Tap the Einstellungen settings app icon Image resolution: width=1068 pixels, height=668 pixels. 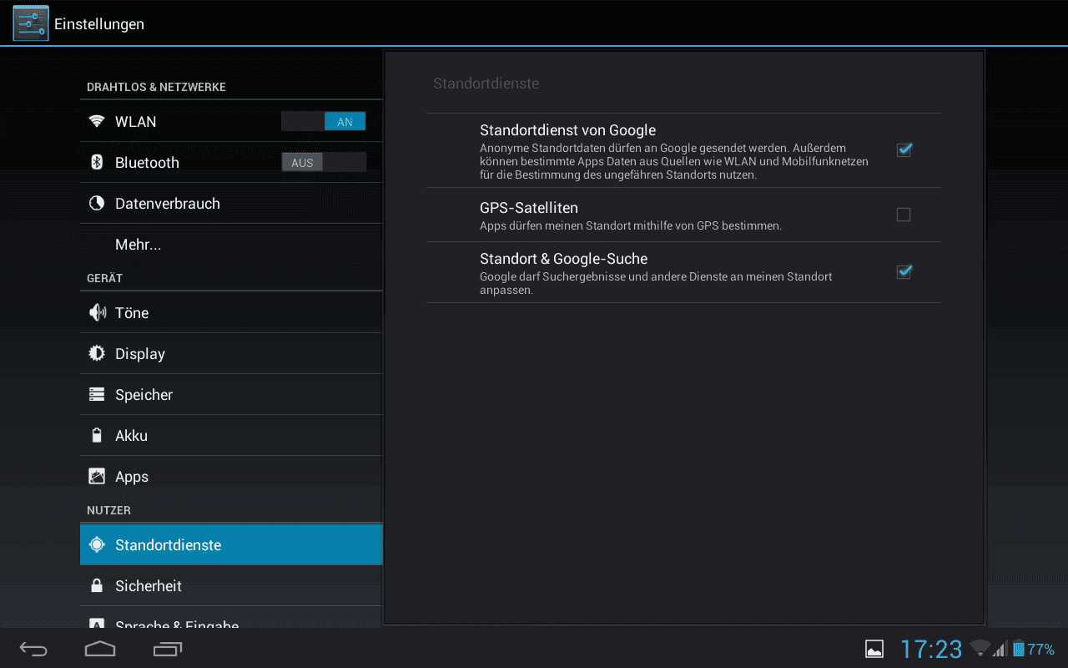[31, 23]
